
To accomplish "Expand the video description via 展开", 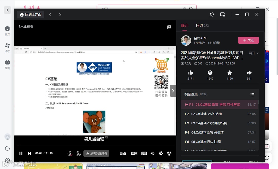I will point(254,53).
